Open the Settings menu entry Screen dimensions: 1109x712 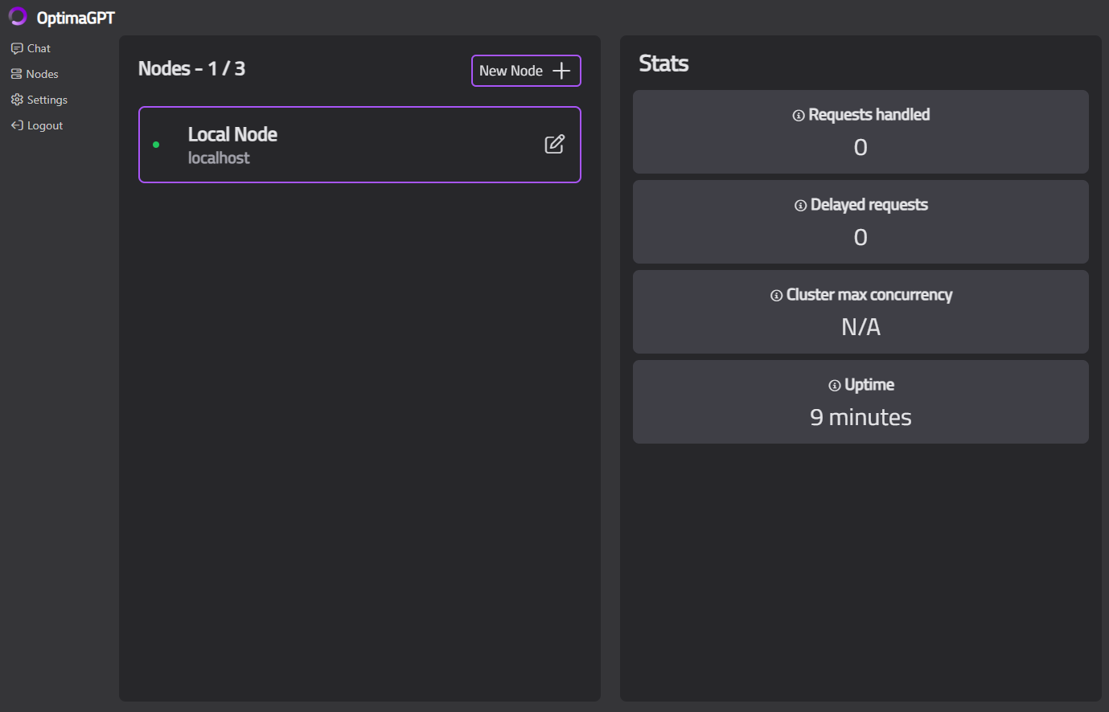pyautogui.click(x=46, y=99)
